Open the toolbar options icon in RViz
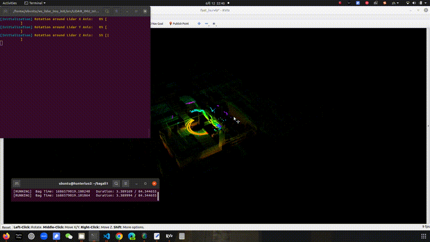Screen dimensions: 430x242 [x=214, y=24]
